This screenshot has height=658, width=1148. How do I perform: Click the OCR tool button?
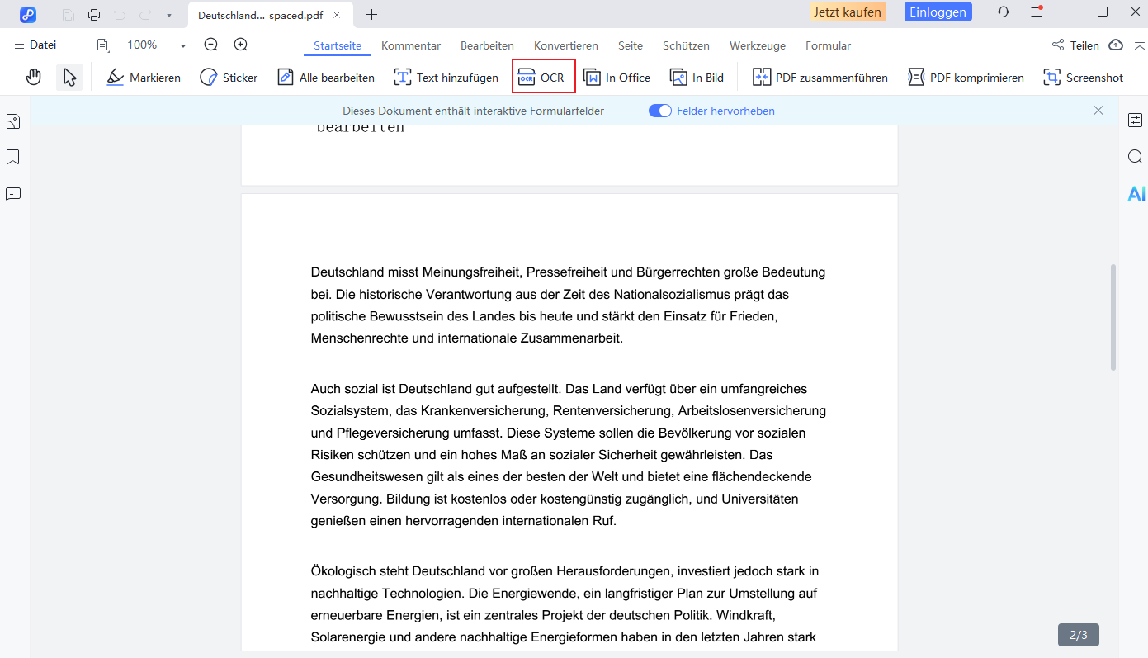point(543,78)
